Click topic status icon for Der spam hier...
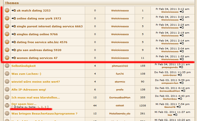This screenshot has height=121, width=197. click(7, 105)
